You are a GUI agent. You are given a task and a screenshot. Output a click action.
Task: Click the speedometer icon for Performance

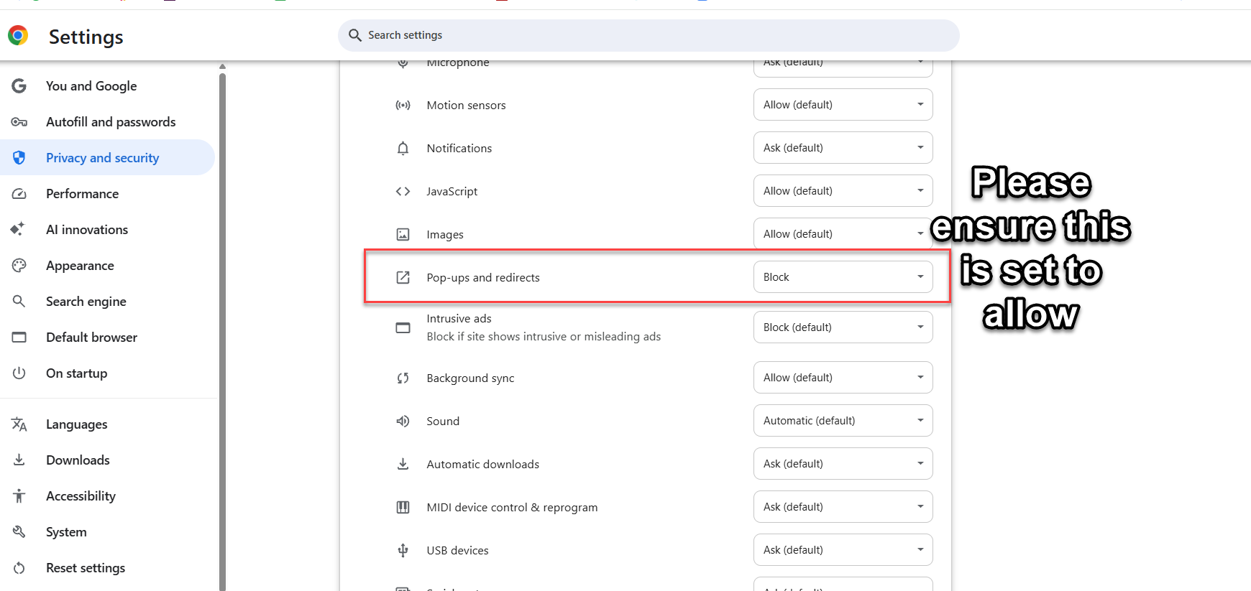click(19, 194)
